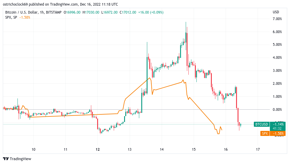This screenshot has width=290, height=164.
Task: Click the TradingView logo icon
Action: tap(6, 159)
